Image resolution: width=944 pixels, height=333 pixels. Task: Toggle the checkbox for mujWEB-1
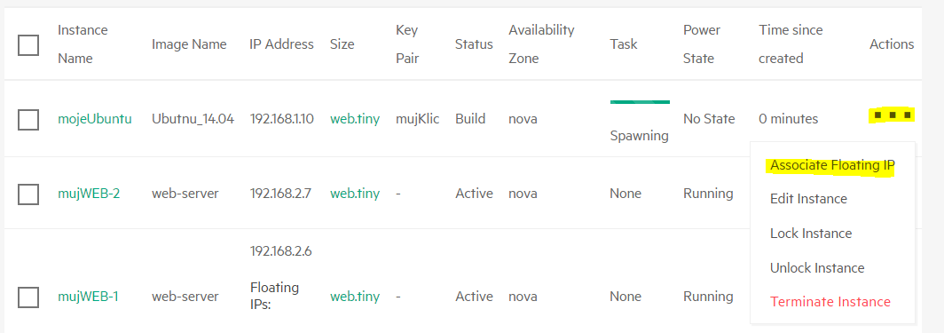28,297
